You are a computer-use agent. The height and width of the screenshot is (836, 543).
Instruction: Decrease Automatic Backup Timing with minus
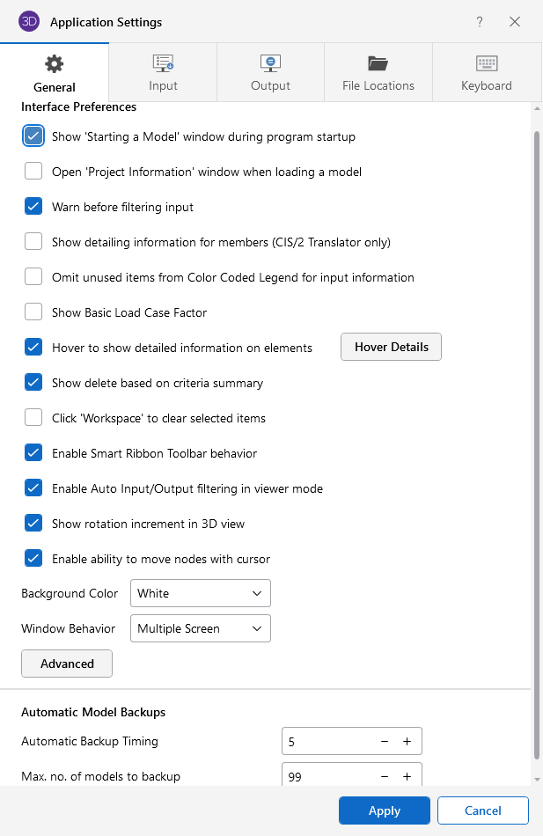pos(385,742)
